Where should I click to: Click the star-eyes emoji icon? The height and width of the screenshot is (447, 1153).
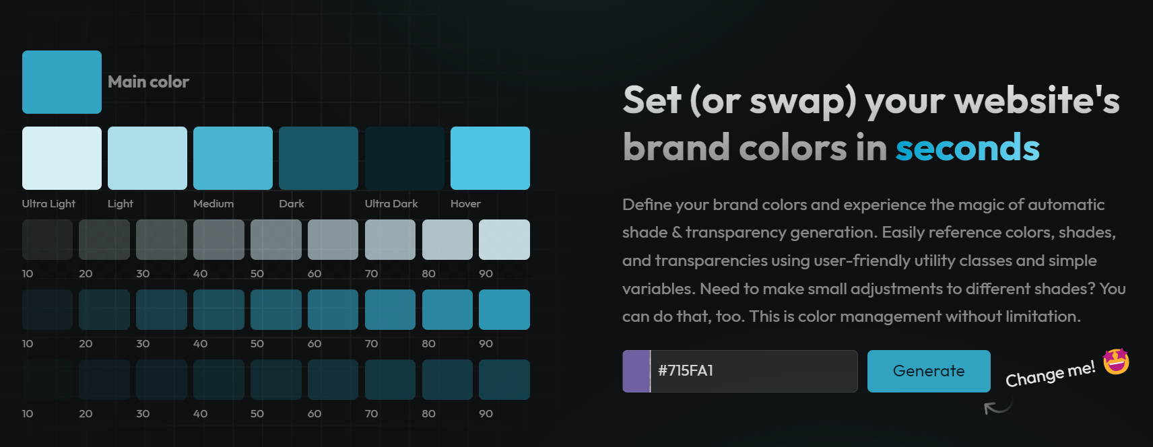click(1116, 362)
